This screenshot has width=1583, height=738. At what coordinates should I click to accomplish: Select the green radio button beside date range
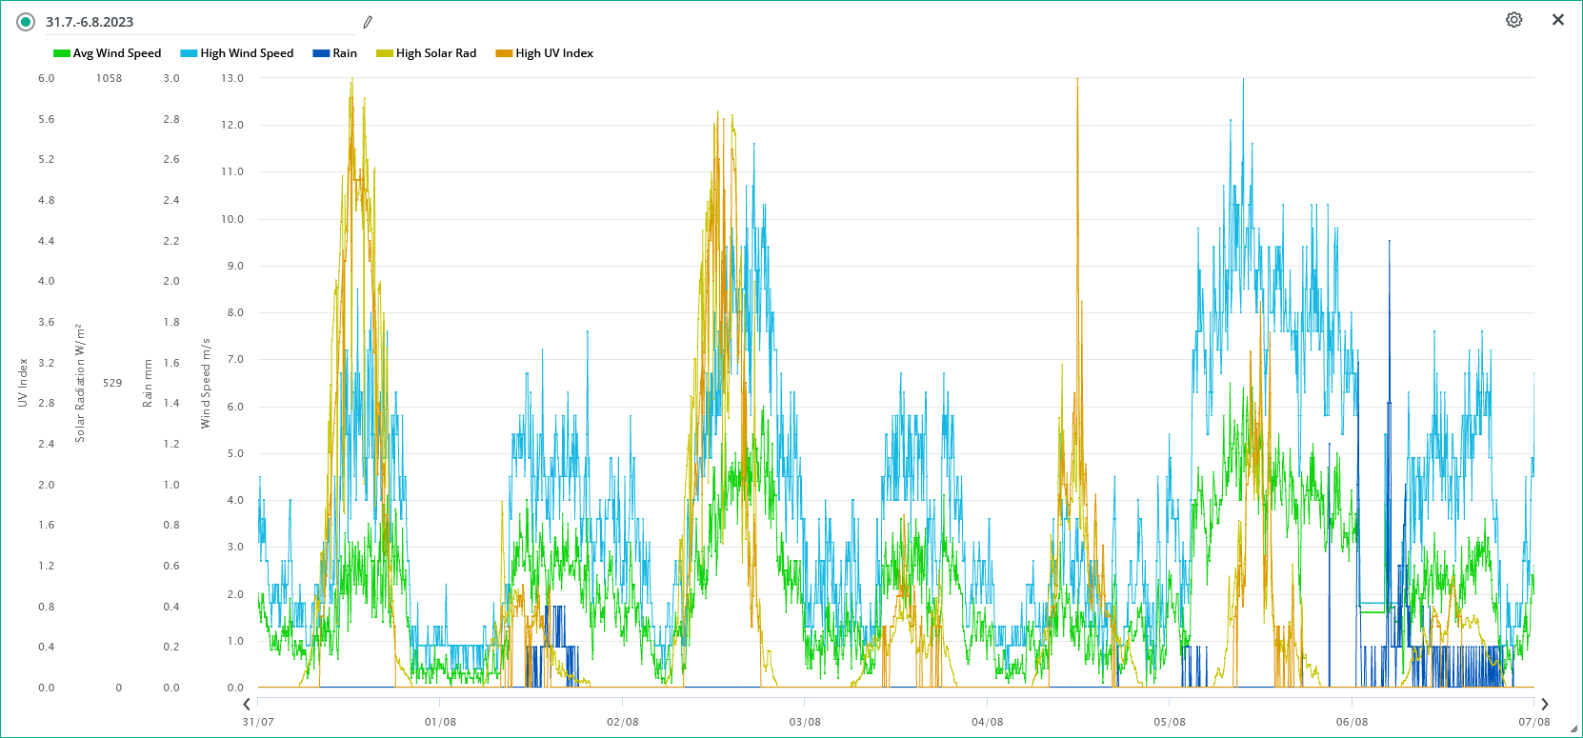(26, 22)
